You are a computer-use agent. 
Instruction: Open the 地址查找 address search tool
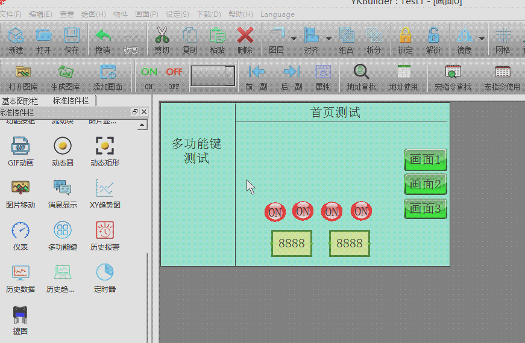[361, 72]
